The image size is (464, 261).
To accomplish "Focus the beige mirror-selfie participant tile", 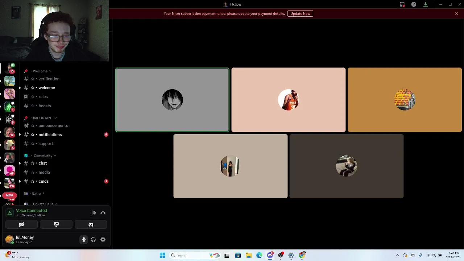I will [231, 166].
